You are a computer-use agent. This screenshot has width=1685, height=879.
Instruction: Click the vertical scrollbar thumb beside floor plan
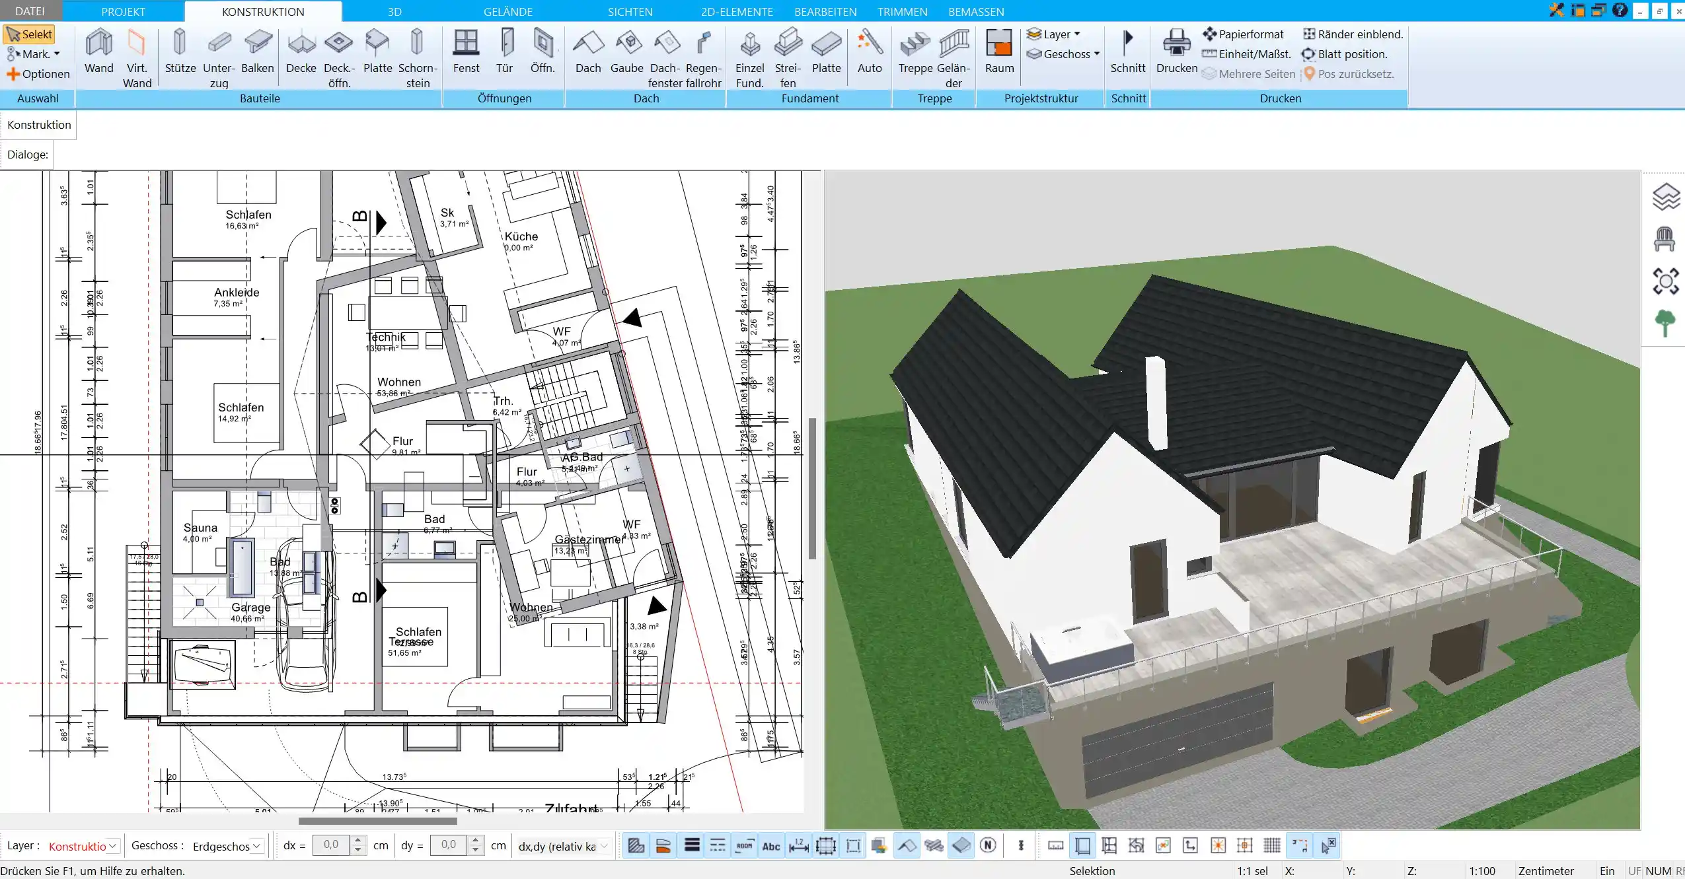pos(812,488)
